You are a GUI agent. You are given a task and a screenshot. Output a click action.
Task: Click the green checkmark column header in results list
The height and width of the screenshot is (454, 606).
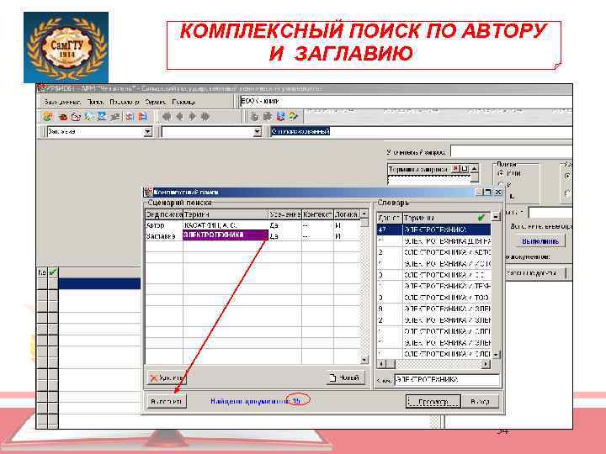click(53, 272)
